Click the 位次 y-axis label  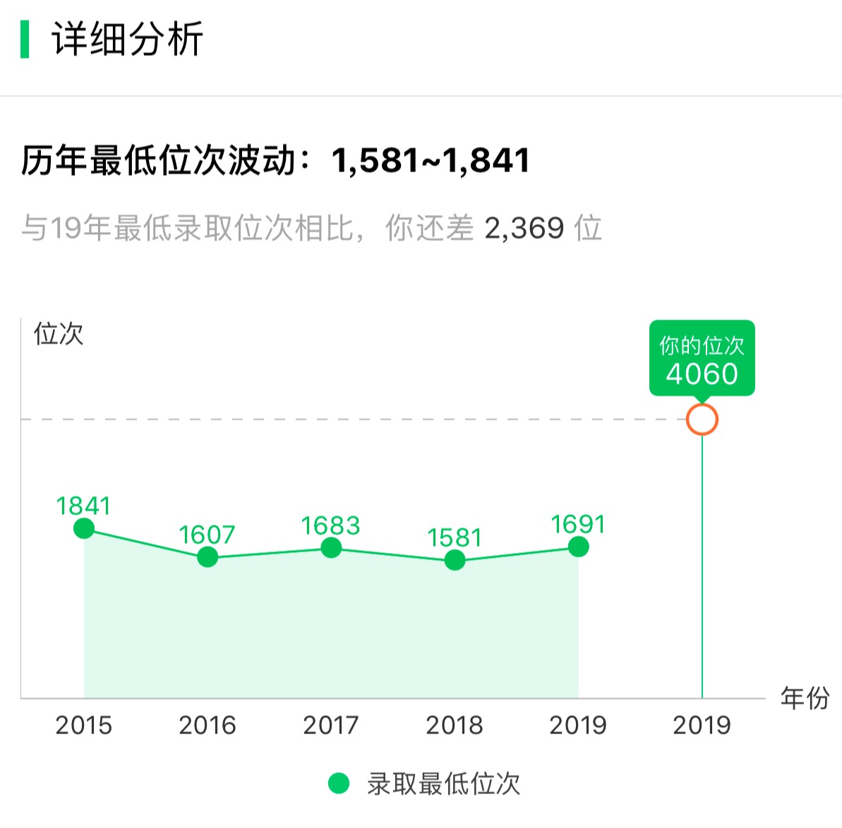[x=59, y=334]
